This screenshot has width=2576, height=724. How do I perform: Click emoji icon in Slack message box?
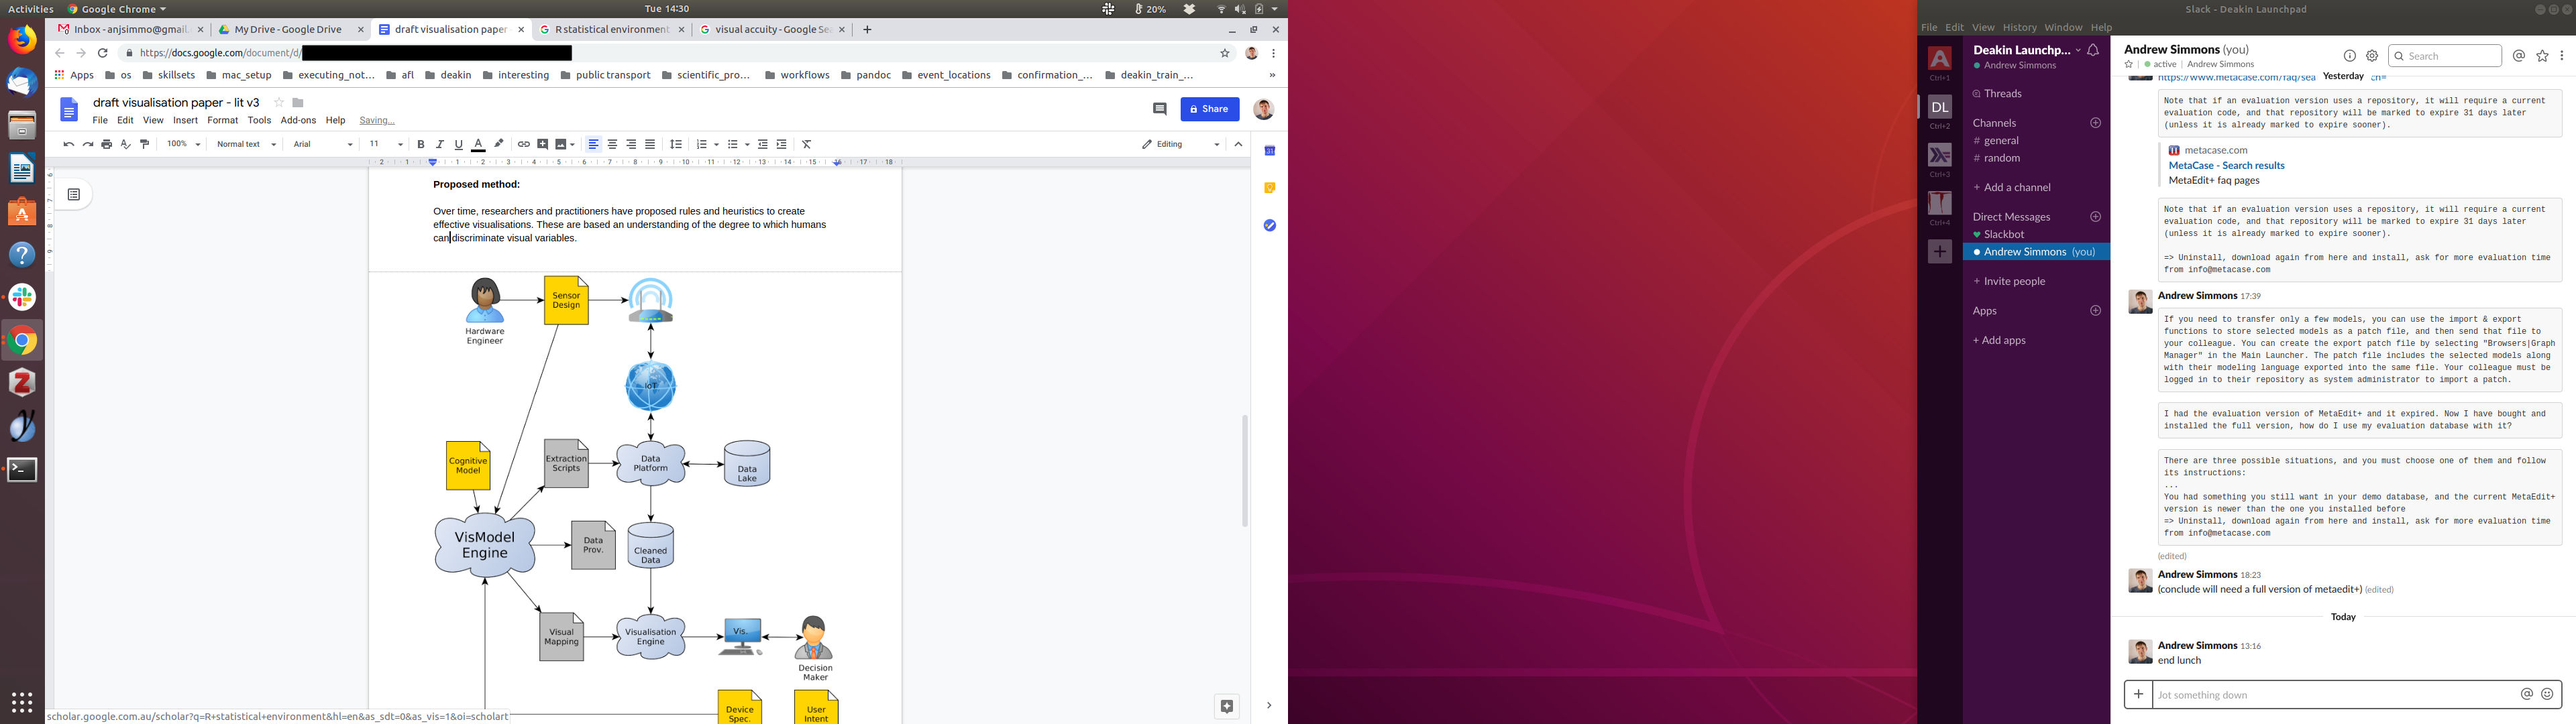click(2547, 694)
